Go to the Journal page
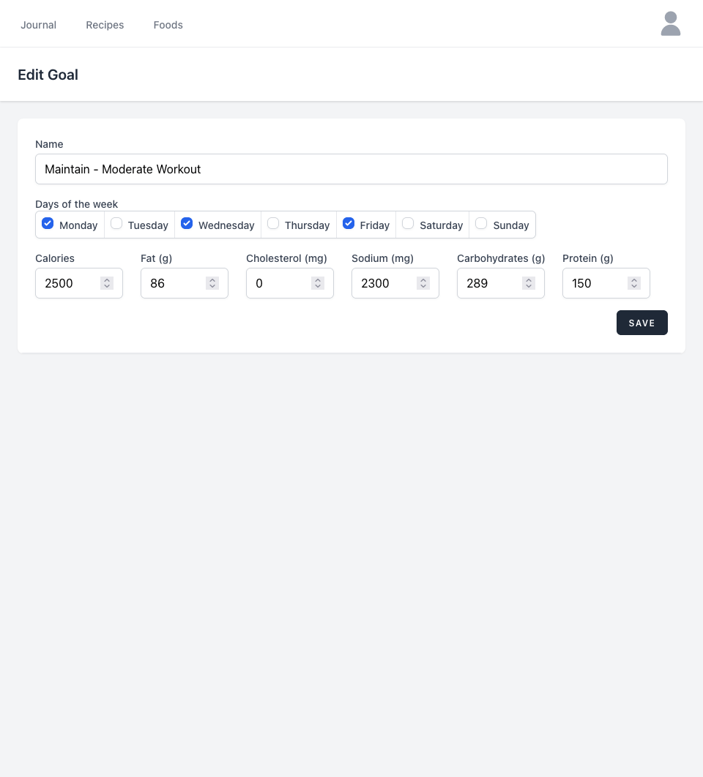 (x=38, y=25)
